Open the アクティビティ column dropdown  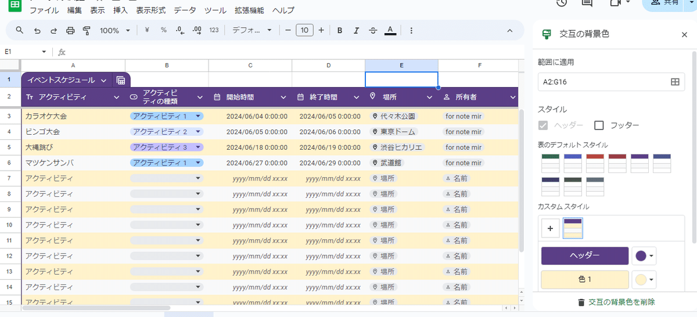(117, 97)
